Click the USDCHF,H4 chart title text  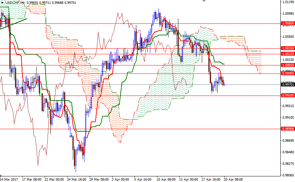(x=15, y=3)
